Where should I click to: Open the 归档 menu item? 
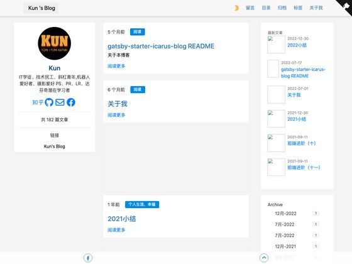(282, 8)
